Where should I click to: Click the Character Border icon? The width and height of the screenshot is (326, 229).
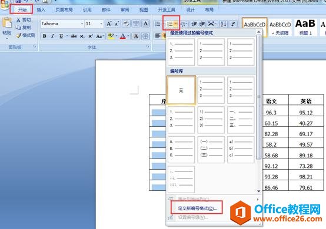pos(146,24)
